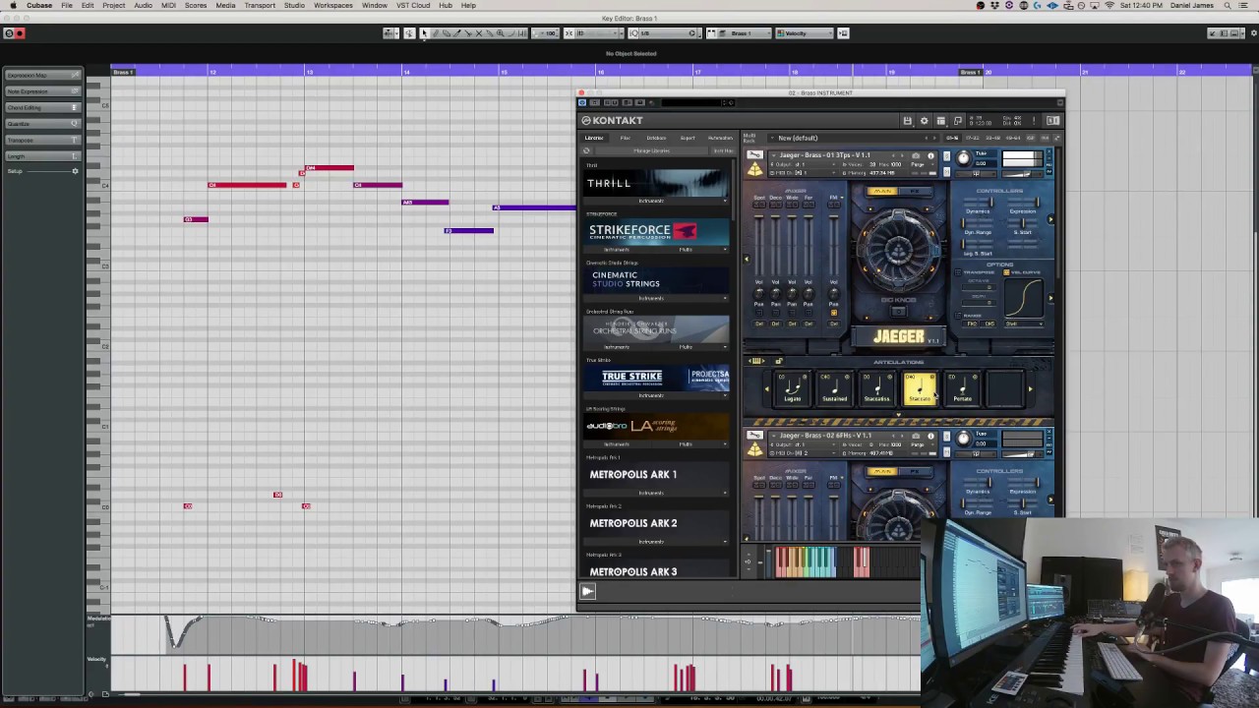Click info icon on Jaeger 01 3Tps header
This screenshot has width=1259, height=708.
coord(930,155)
